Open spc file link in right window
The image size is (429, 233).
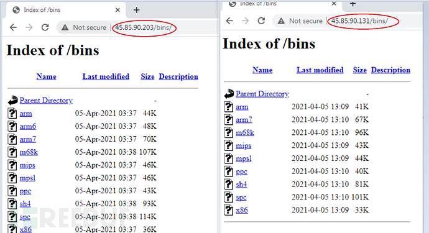click(x=241, y=198)
